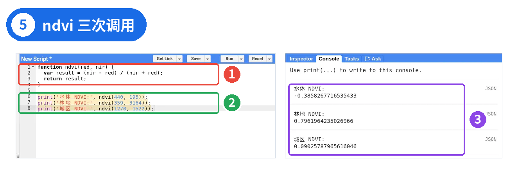Click code line printing 水体 NDVI
This screenshot has height=174, width=518.
(92, 96)
